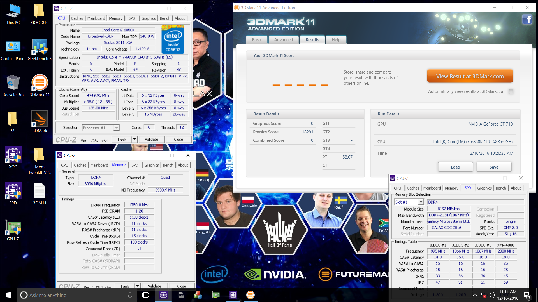Select first CPU-Z taskbar icon
538x302 pixels.
pyautogui.click(x=164, y=295)
